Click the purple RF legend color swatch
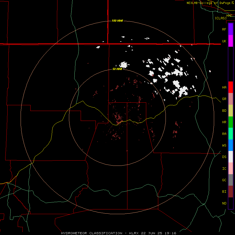235x235 pixels. point(231,29)
